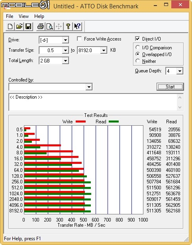
Task: Expand the Controlled by dropdown
Action: pyautogui.click(x=89, y=87)
